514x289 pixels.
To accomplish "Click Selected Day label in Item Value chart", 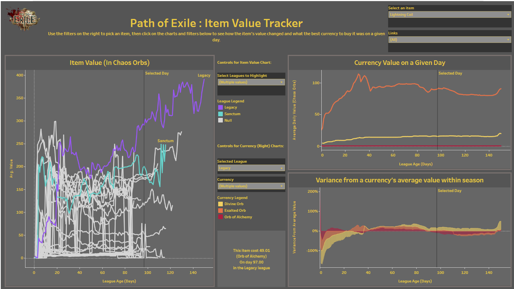I will tap(157, 73).
